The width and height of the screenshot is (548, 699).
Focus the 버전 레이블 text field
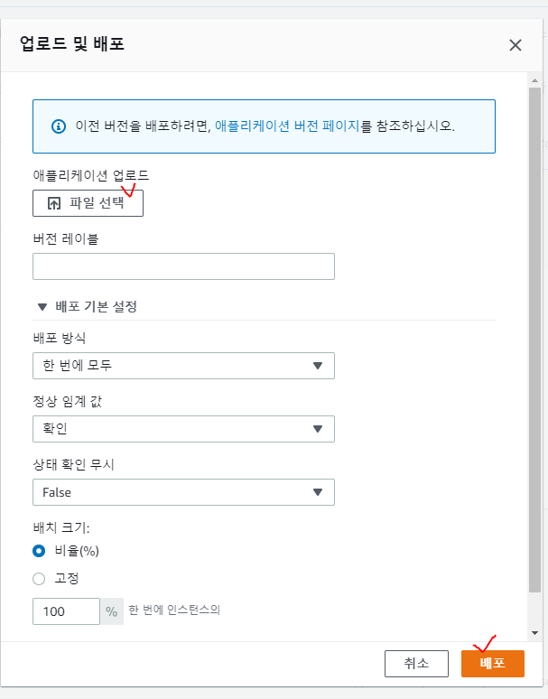pyautogui.click(x=183, y=266)
